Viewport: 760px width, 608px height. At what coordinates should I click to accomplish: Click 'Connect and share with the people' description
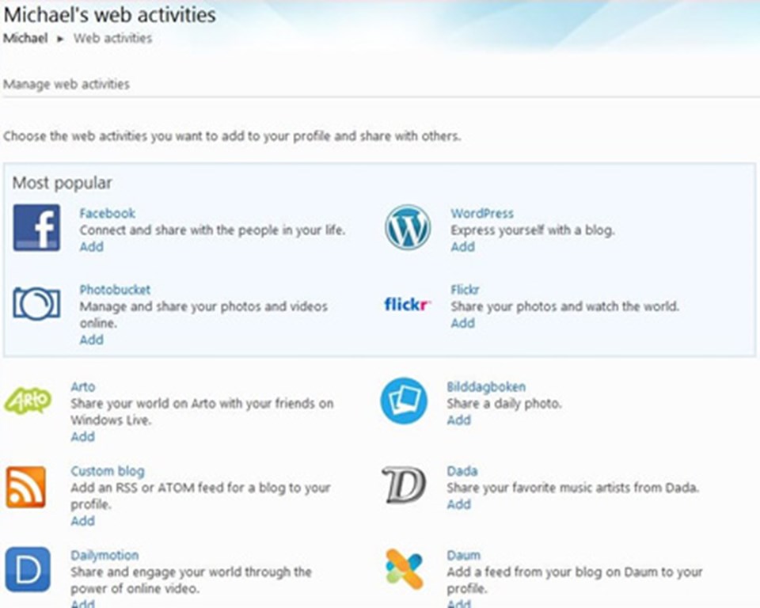[212, 230]
